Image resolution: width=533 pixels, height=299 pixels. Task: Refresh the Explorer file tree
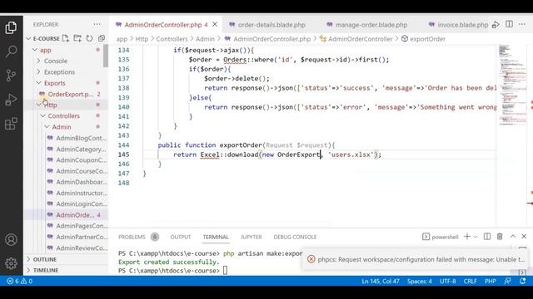(x=89, y=38)
